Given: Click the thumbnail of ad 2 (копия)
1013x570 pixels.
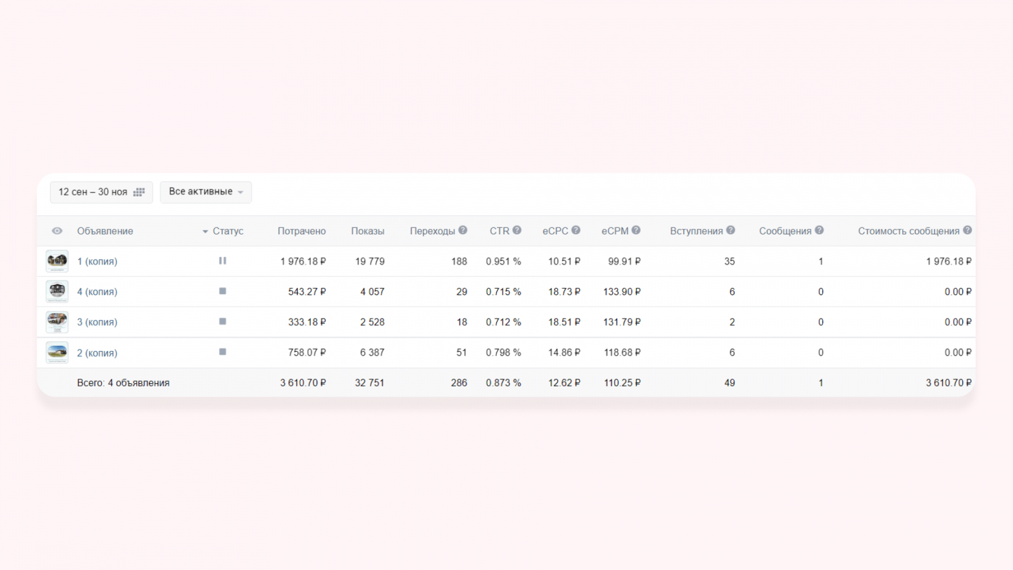Looking at the screenshot, I should click(57, 352).
